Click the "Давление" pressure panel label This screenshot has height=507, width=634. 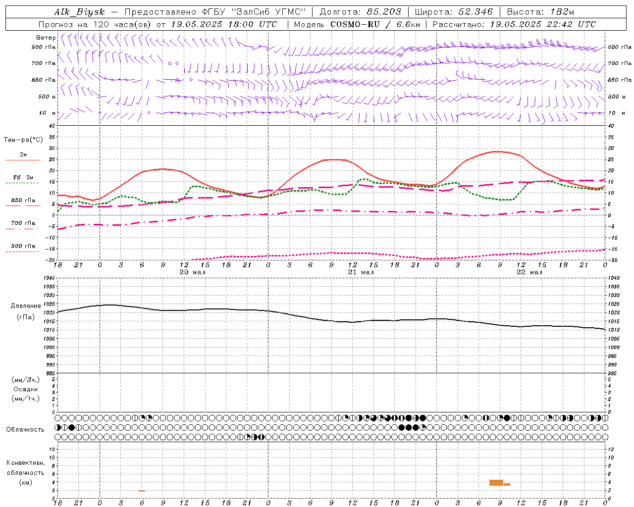26,306
